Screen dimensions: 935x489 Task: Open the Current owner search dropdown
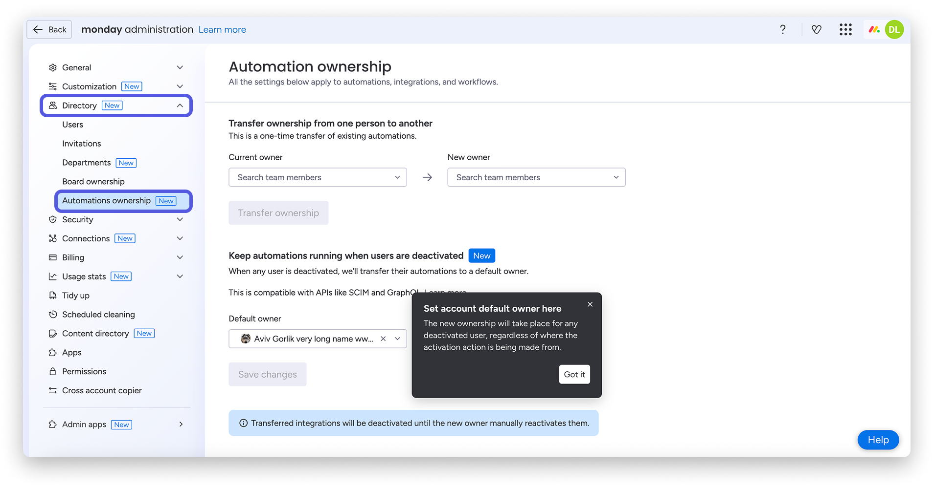point(318,177)
